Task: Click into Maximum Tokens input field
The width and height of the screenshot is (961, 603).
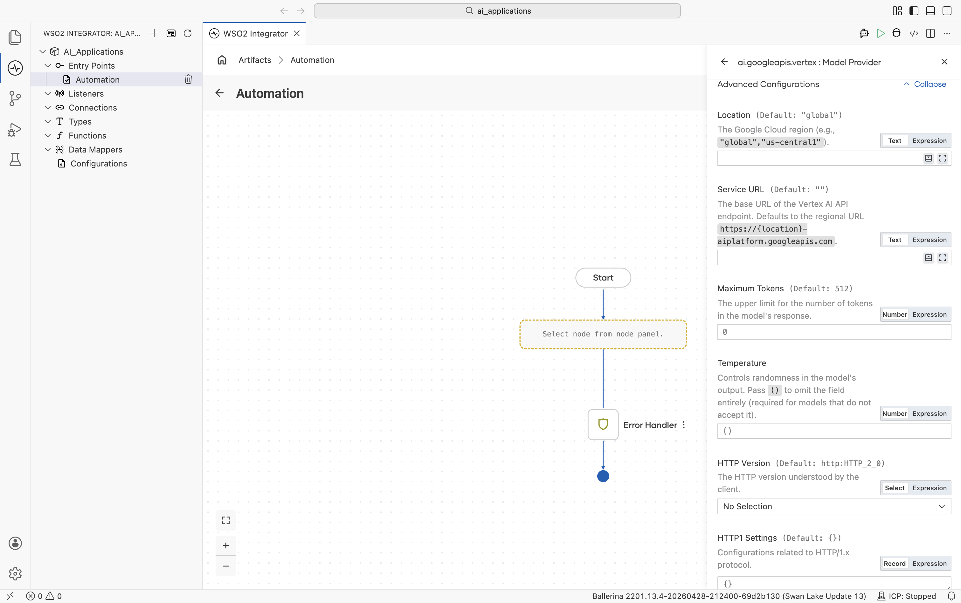Action: 834,332
